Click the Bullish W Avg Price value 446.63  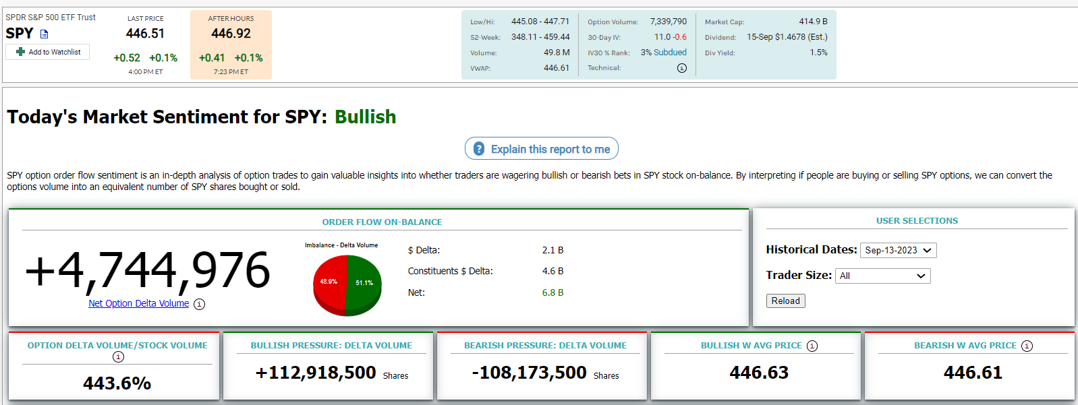click(x=759, y=373)
